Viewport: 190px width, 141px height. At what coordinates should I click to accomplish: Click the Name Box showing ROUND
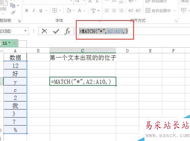tap(11, 31)
